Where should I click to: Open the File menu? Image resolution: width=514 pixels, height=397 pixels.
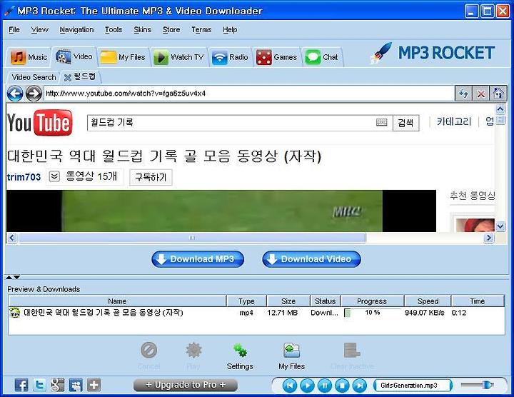(x=14, y=30)
